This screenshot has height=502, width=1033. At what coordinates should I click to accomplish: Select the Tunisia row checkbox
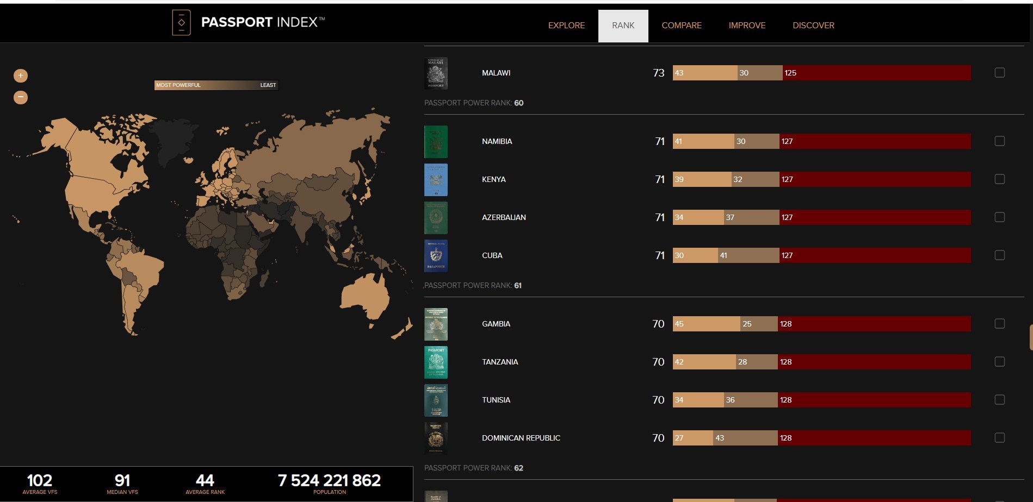[1000, 399]
